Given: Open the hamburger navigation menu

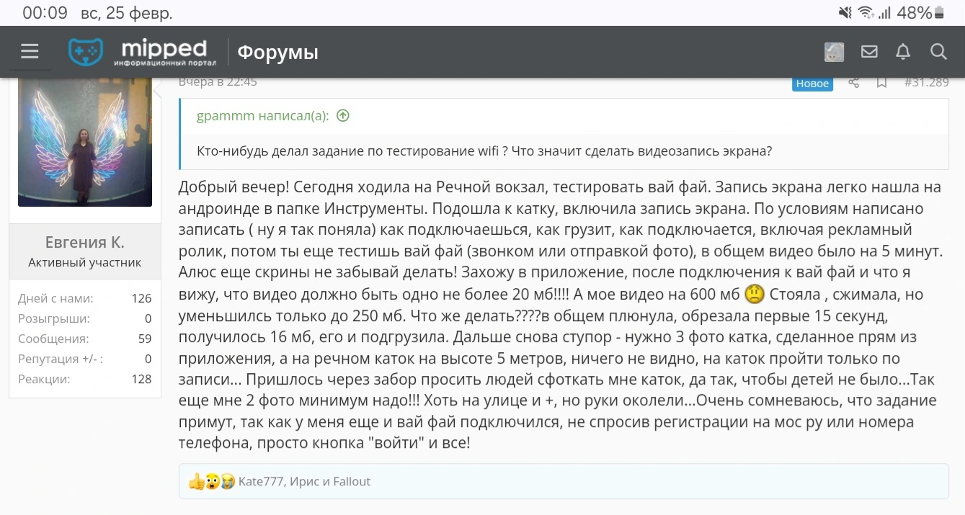Looking at the screenshot, I should (30, 52).
